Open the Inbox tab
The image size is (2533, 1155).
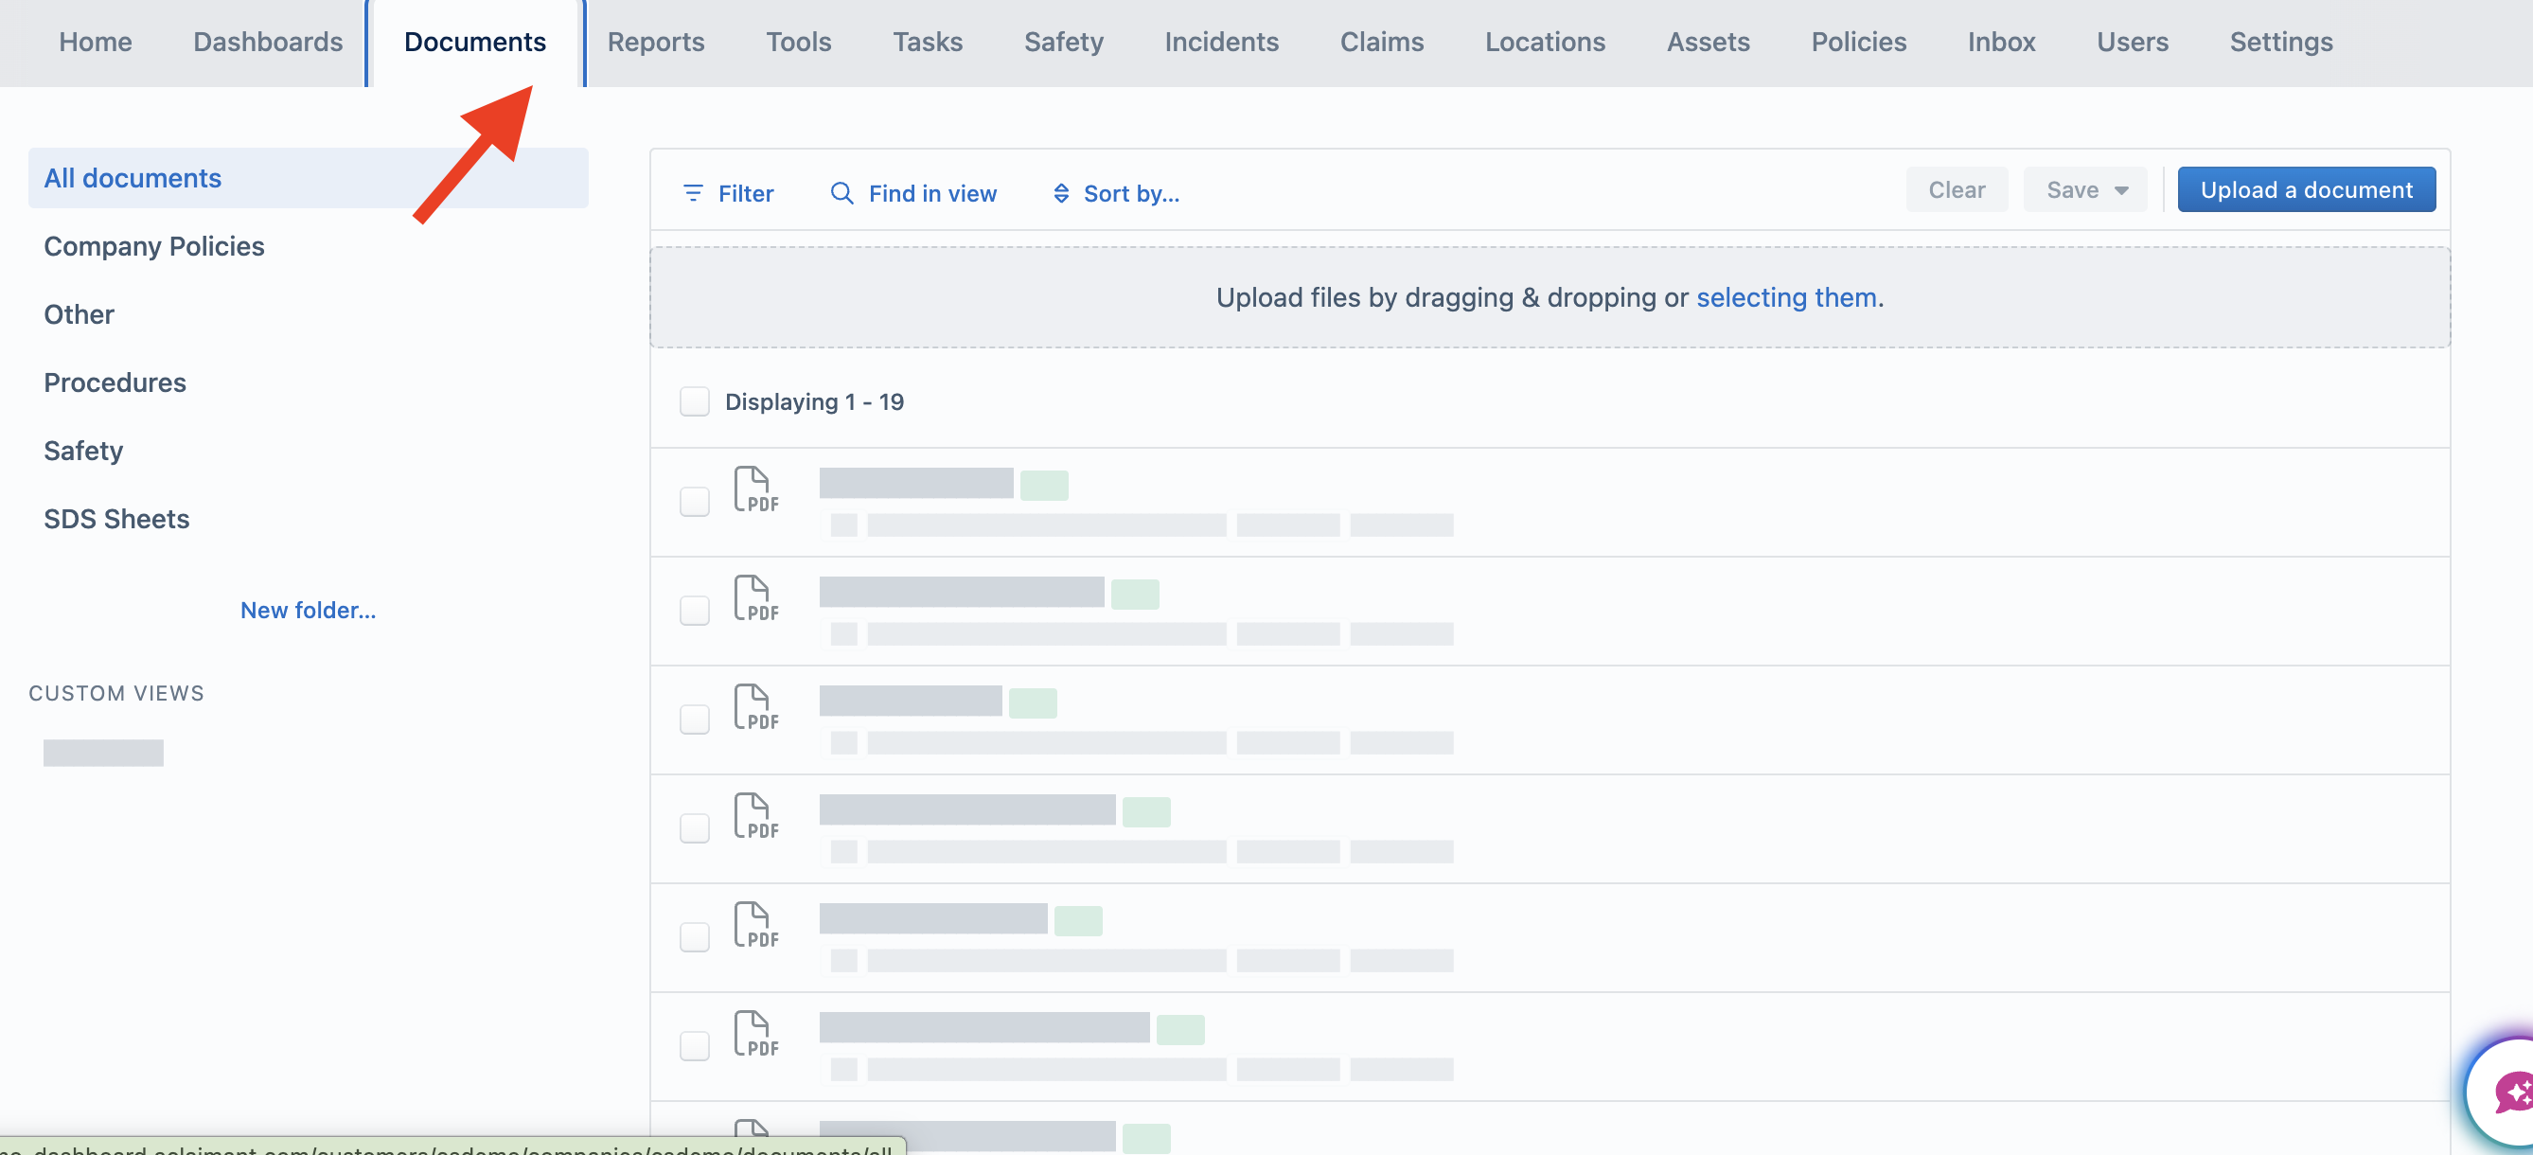[x=2001, y=42]
